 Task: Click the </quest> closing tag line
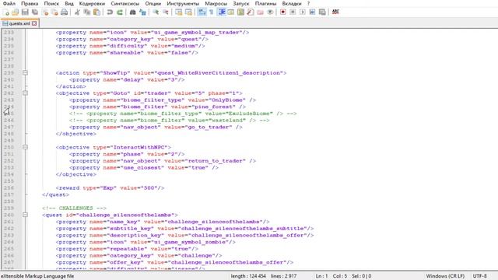pos(55,194)
